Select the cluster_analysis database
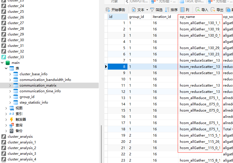Viewport: 233px width, 163px height. click(20, 137)
